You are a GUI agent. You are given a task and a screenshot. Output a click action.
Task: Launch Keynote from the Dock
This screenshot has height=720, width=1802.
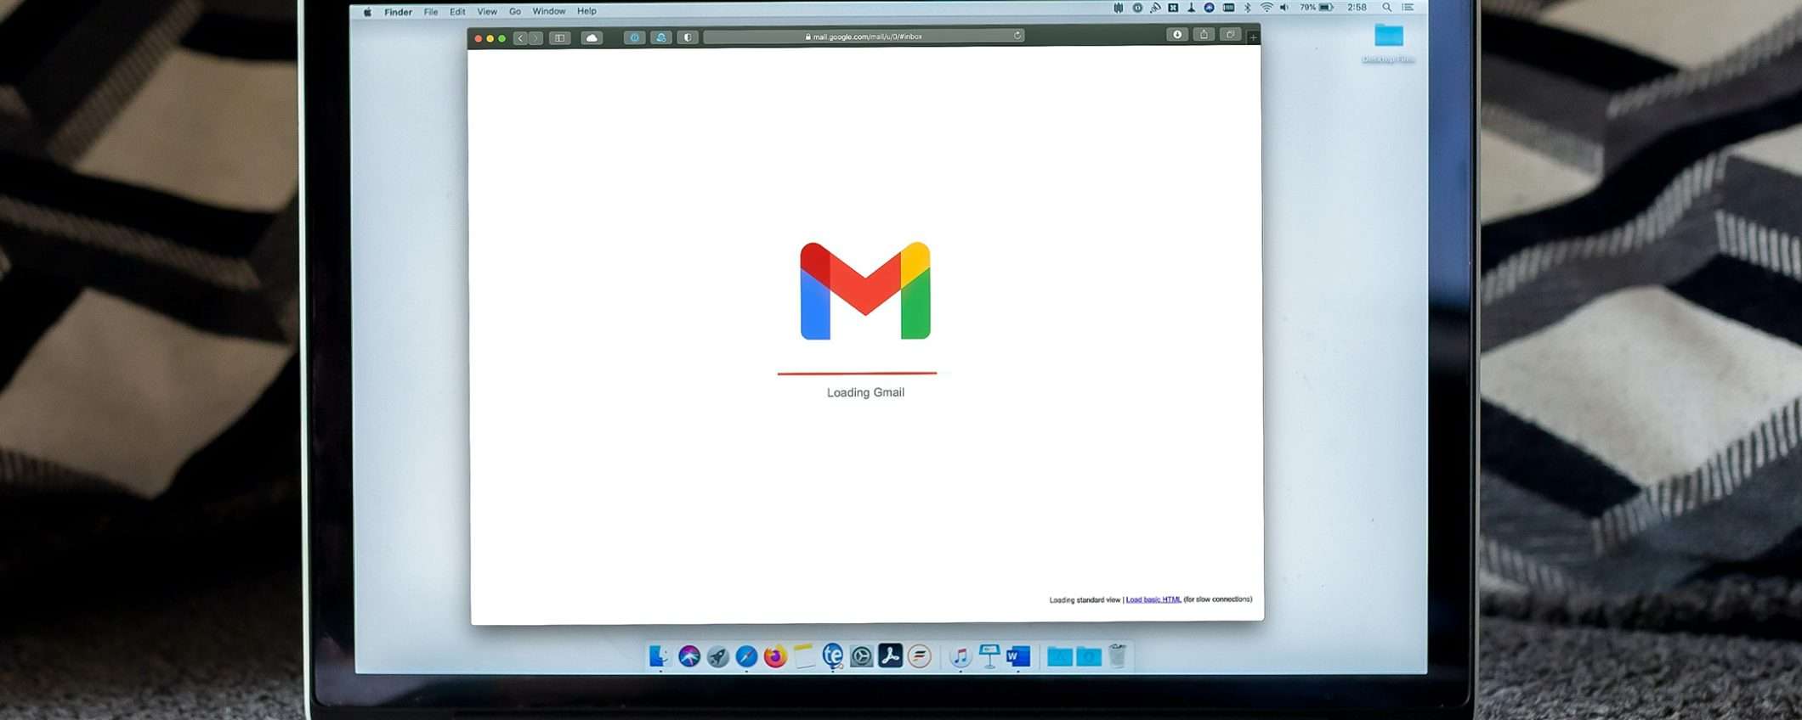[x=989, y=655]
